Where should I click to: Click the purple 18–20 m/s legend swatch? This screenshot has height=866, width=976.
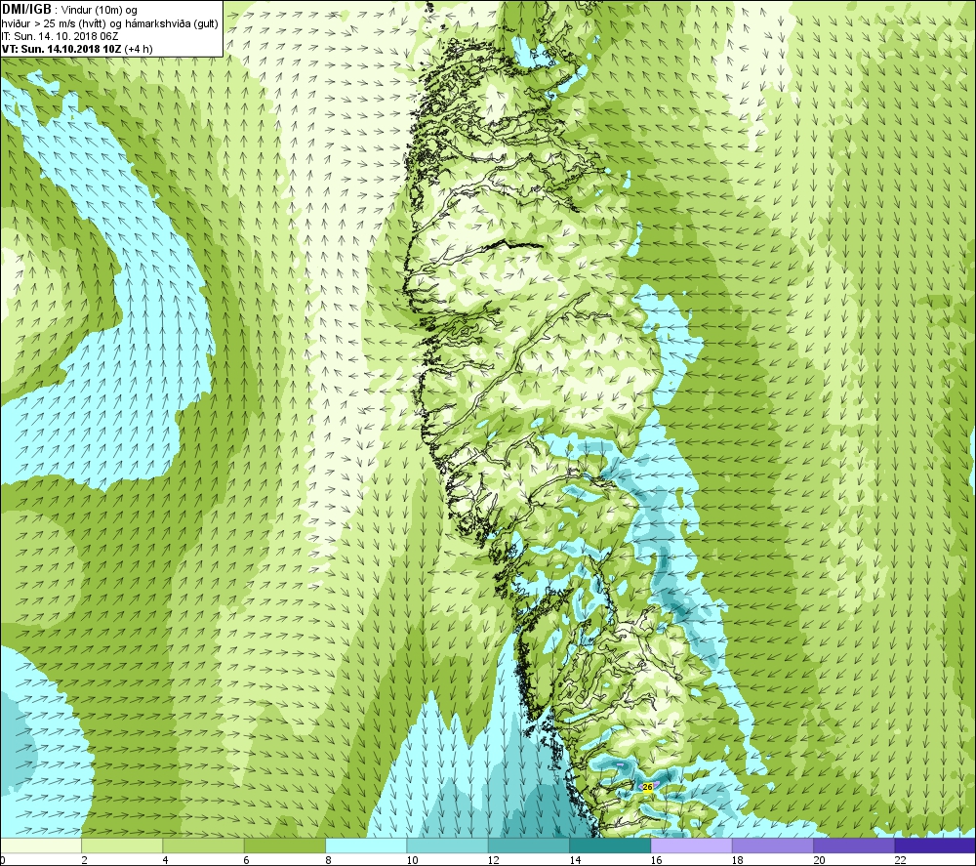[772, 845]
